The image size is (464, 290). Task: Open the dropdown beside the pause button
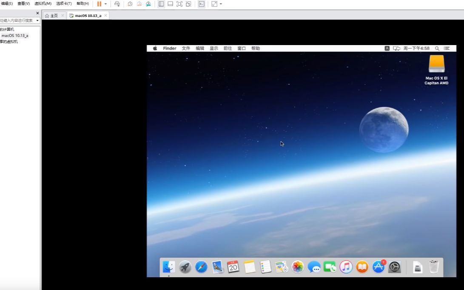(x=105, y=4)
